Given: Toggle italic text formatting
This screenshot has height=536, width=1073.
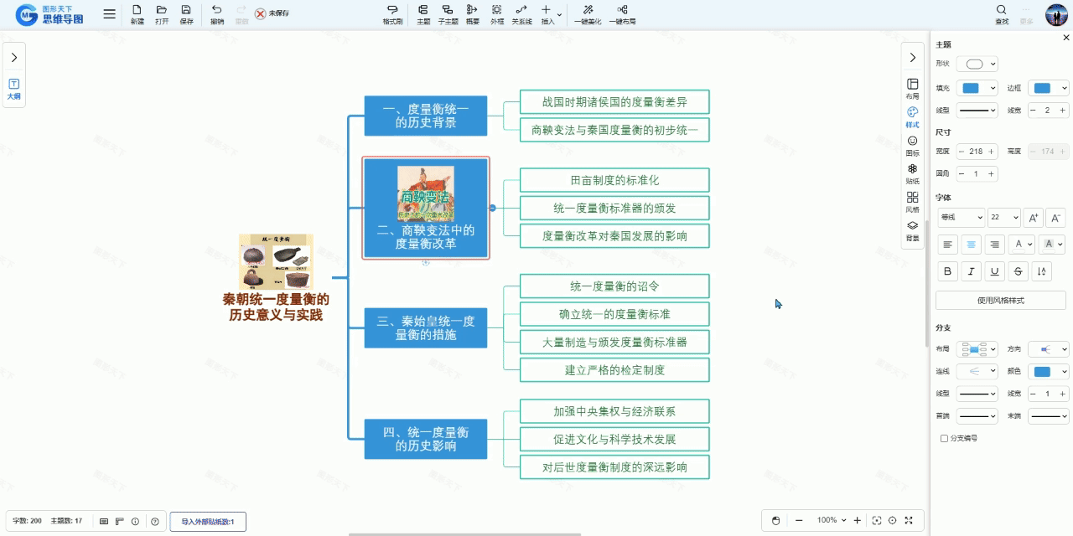Looking at the screenshot, I should coord(971,271).
